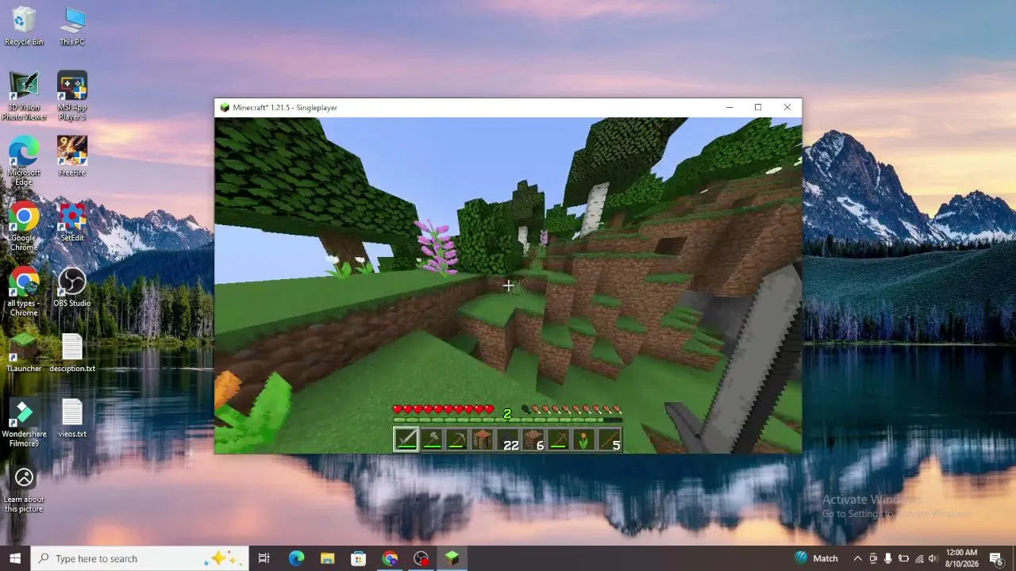Launch the FreeFire desktop shortcut
1016x571 pixels.
(72, 156)
